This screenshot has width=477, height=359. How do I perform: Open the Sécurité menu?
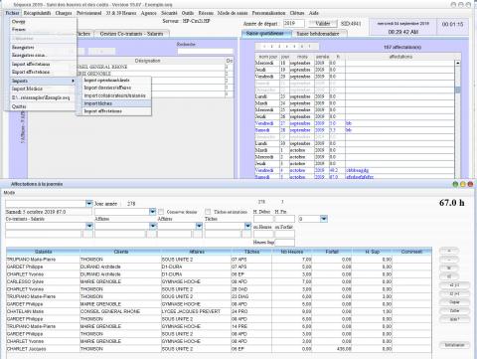[x=169, y=13]
